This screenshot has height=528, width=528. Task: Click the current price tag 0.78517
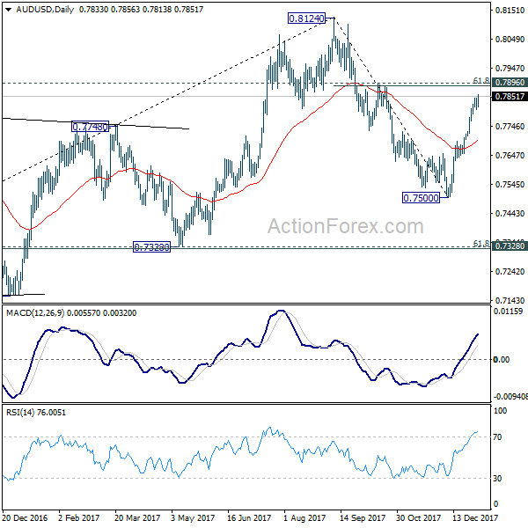click(x=510, y=97)
